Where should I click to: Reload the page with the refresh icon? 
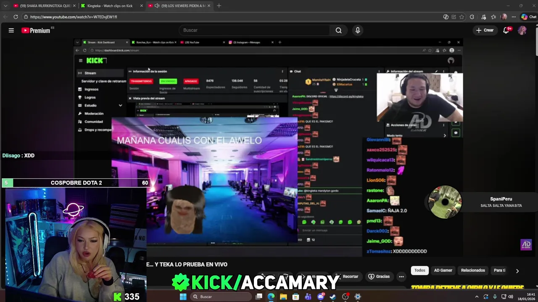[x=16, y=17]
